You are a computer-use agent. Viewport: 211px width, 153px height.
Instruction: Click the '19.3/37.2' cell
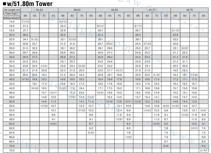(x=119, y=71)
